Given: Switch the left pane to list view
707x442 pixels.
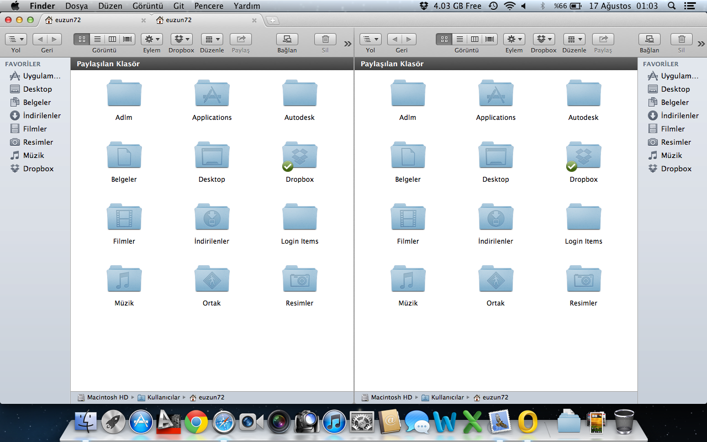Looking at the screenshot, I should pyautogui.click(x=97, y=39).
